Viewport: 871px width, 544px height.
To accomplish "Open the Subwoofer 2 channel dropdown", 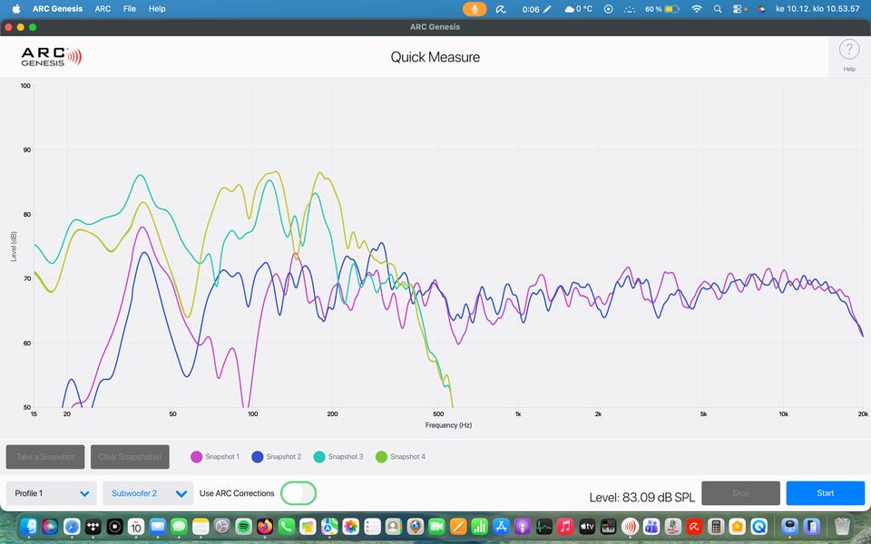I will [148, 493].
